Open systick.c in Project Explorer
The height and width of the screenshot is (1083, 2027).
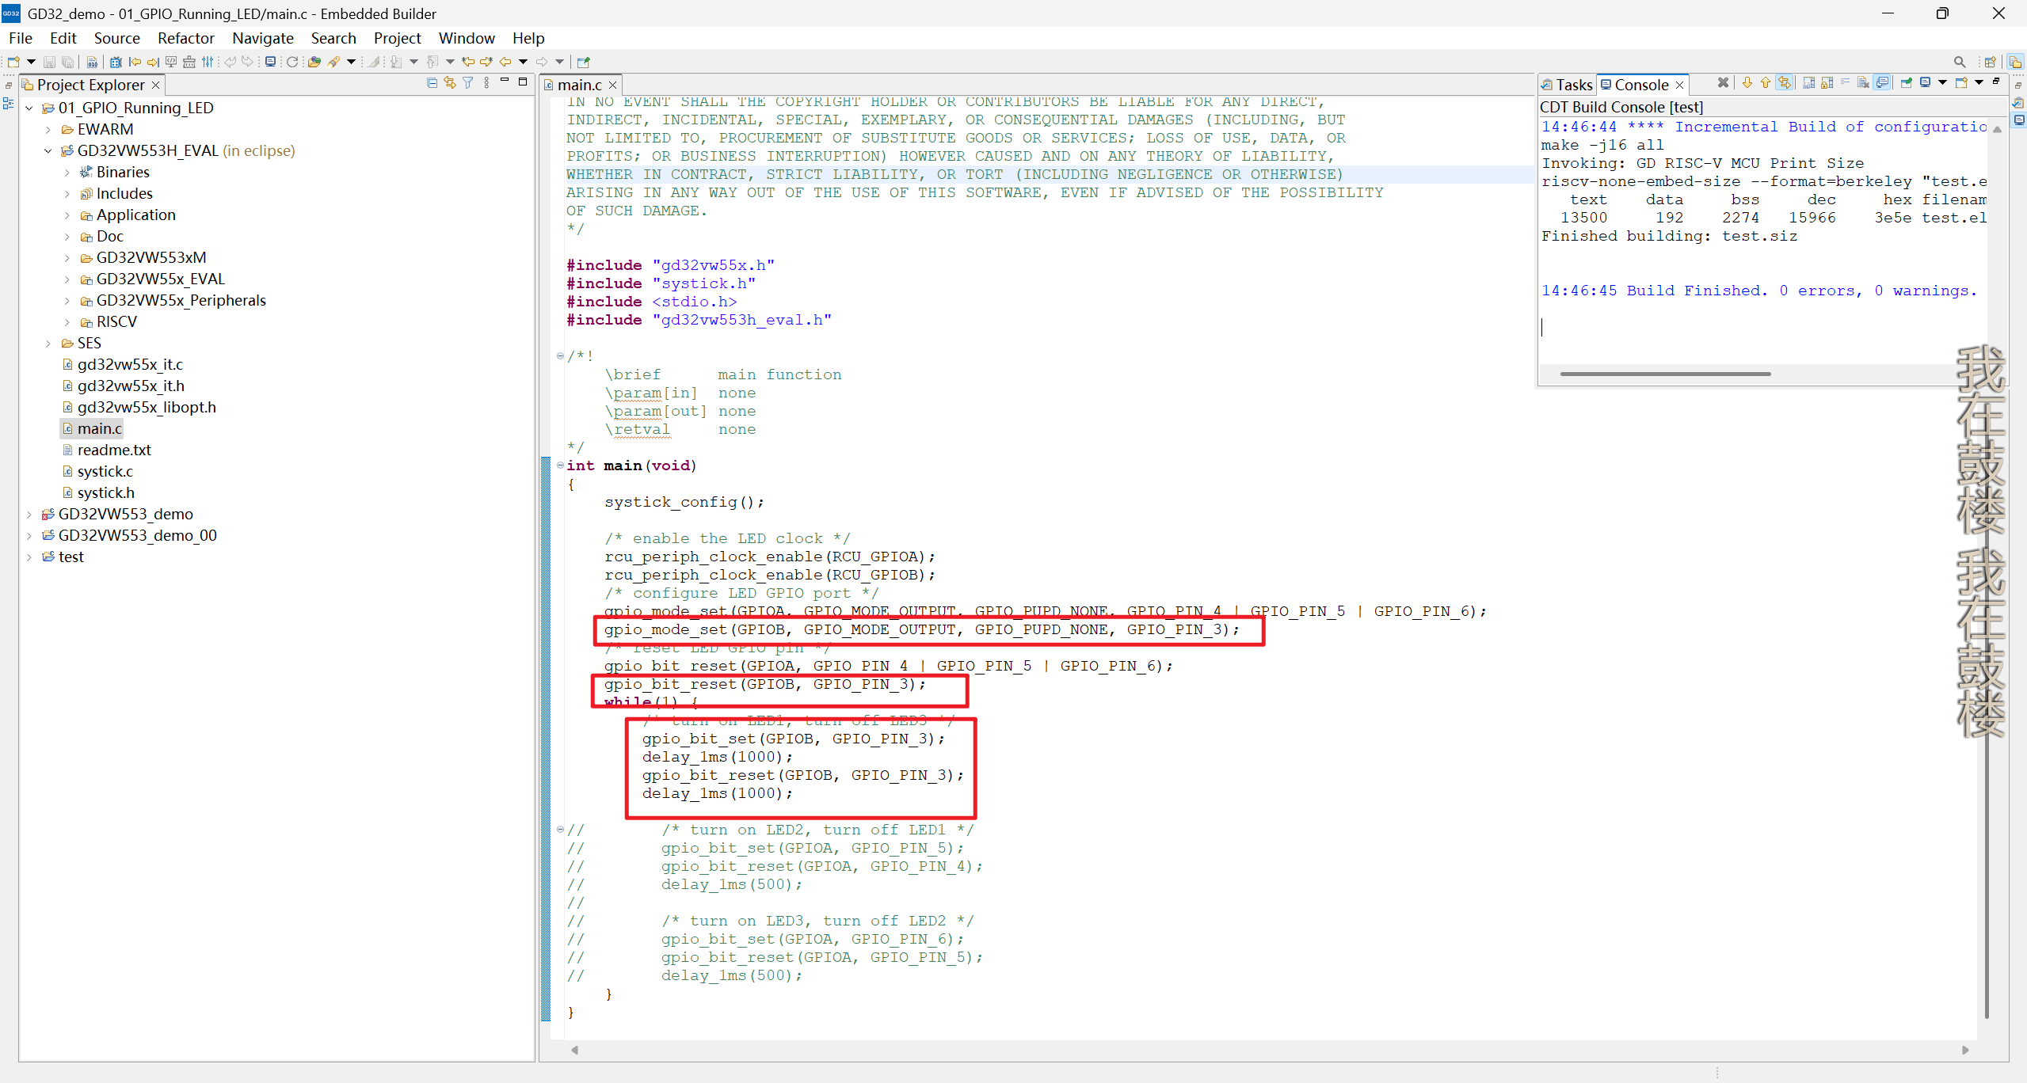click(x=105, y=472)
